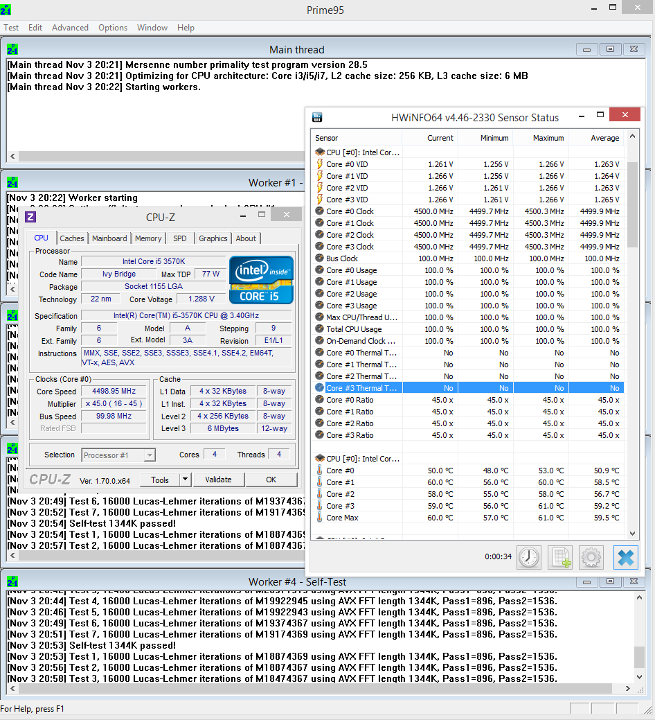
Task: Click the HWiNFO clock reset timer icon
Action: click(x=529, y=557)
